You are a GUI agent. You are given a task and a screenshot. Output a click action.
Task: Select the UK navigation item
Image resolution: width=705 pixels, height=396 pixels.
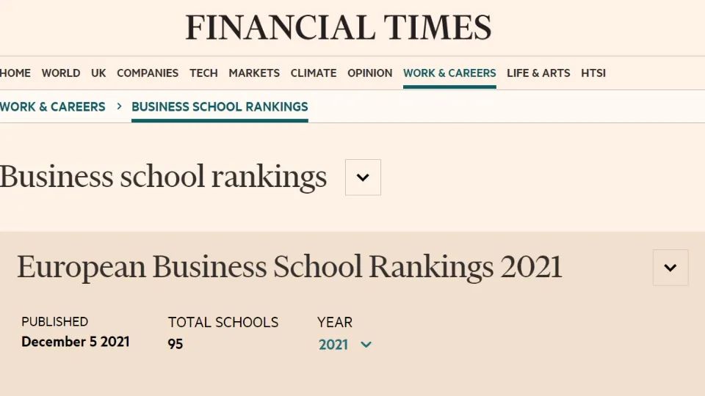(98, 73)
